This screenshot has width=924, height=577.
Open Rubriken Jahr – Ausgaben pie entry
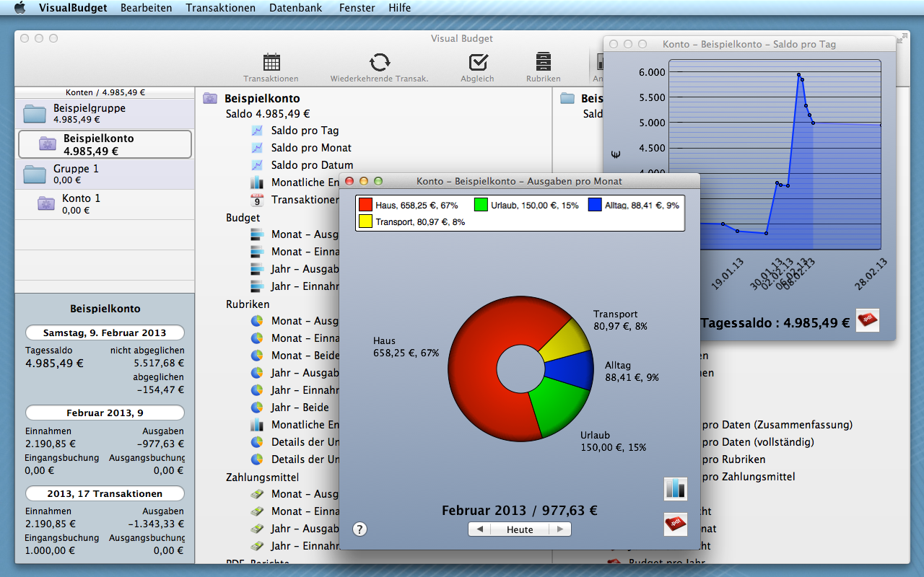pos(295,373)
